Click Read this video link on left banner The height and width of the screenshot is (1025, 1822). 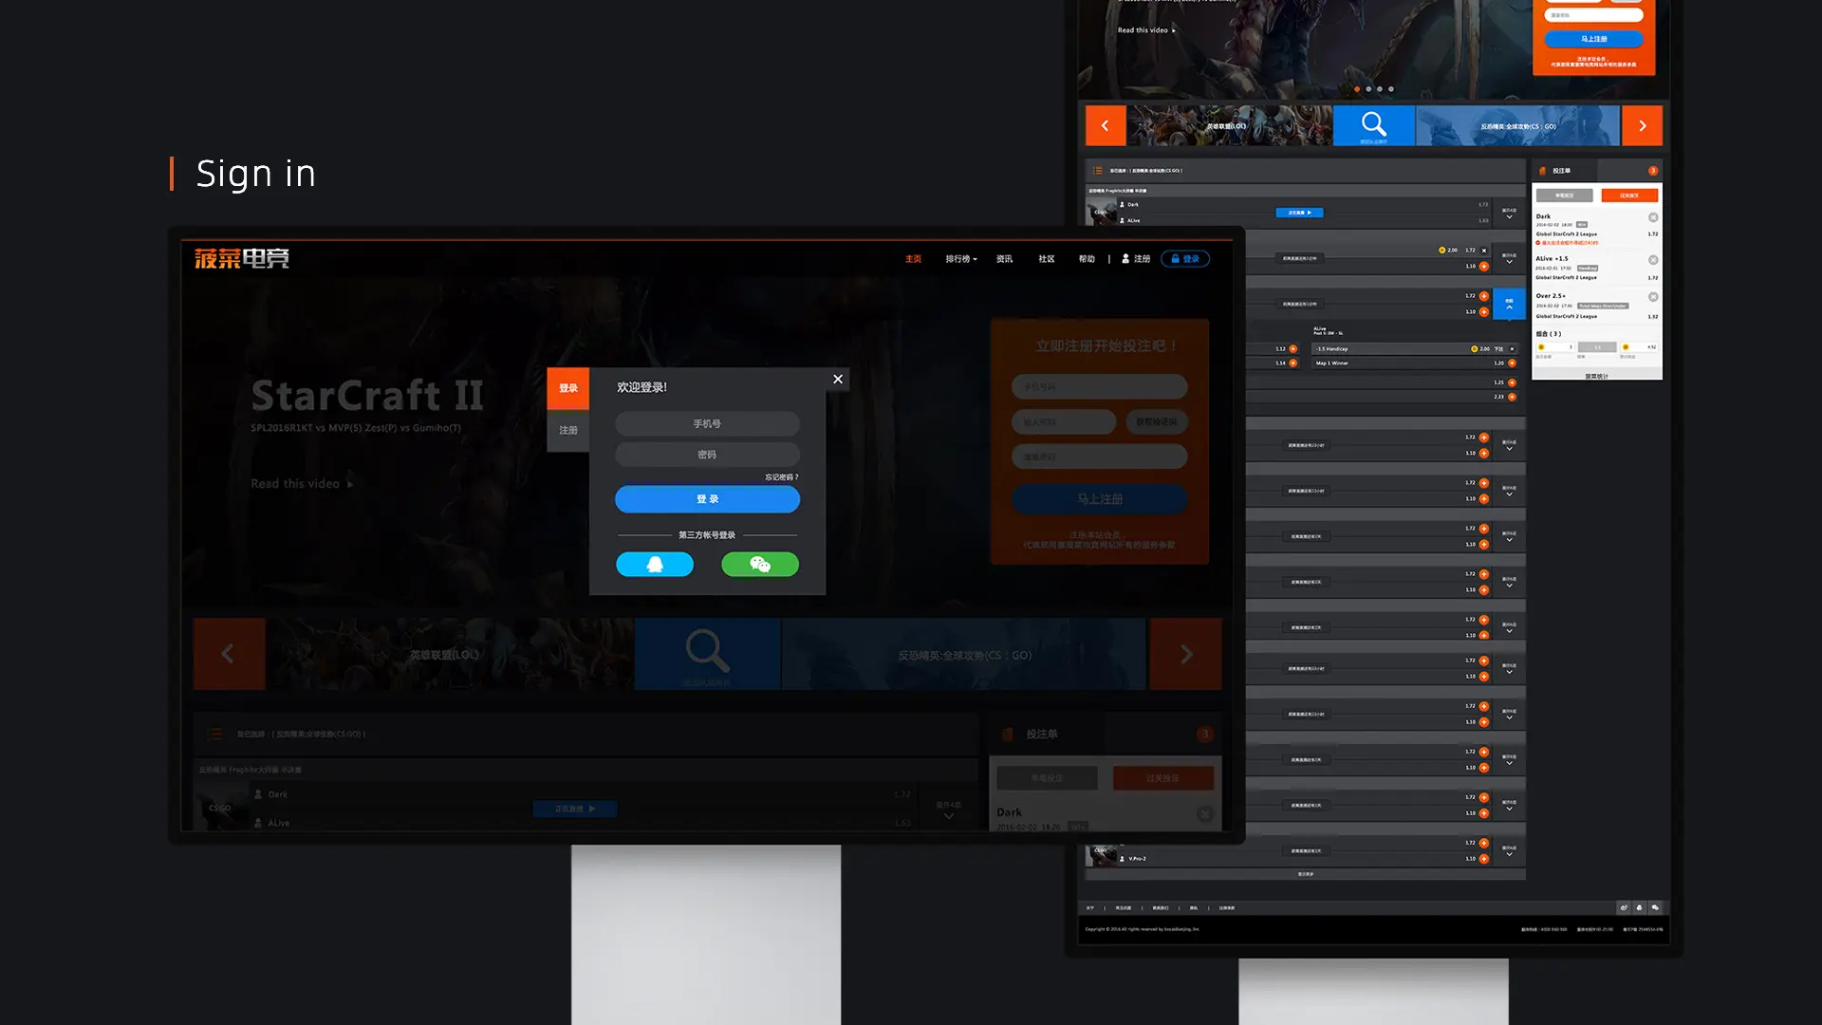point(302,484)
